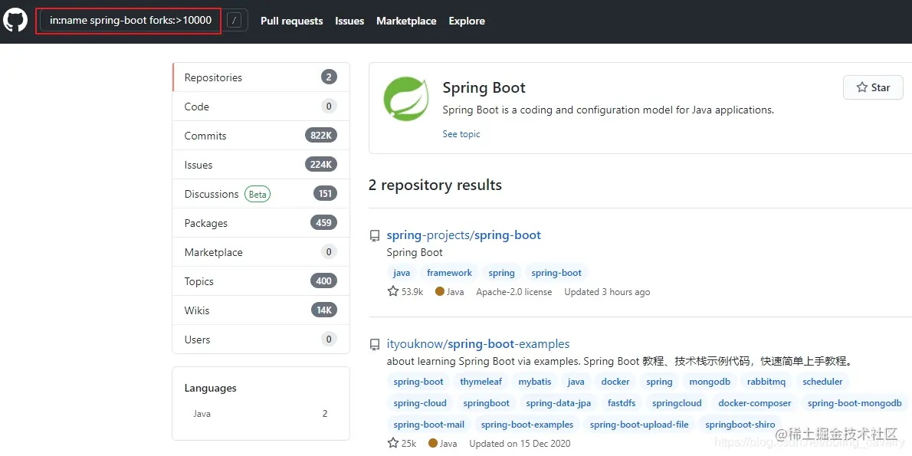Click the spring-data-jpa topic tag
The height and width of the screenshot is (456, 912).
[559, 403]
